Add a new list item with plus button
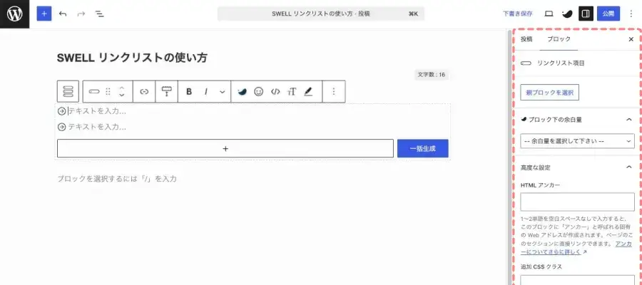Image resolution: width=642 pixels, height=285 pixels. click(x=225, y=148)
